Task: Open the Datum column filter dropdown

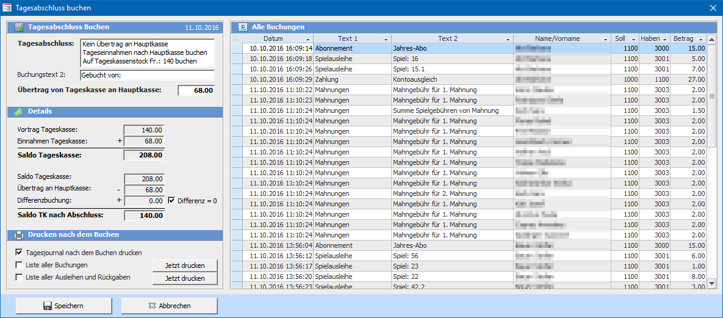Action: [308, 39]
